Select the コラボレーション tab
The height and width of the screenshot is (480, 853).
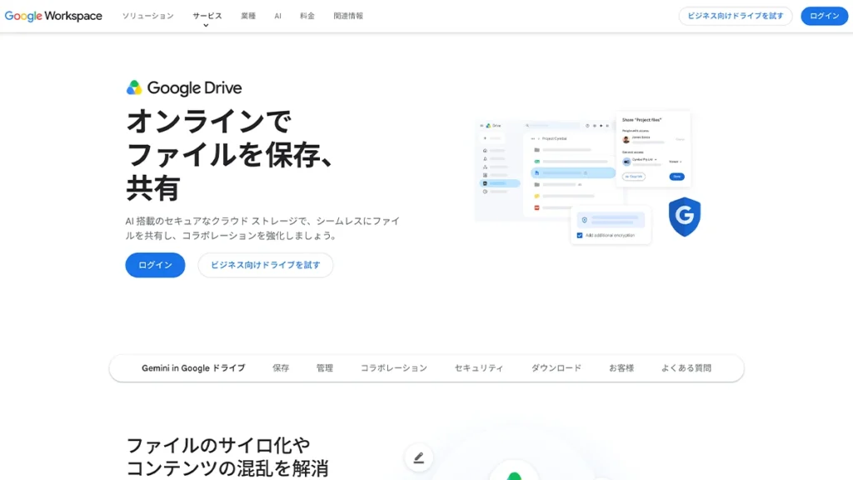(x=394, y=367)
